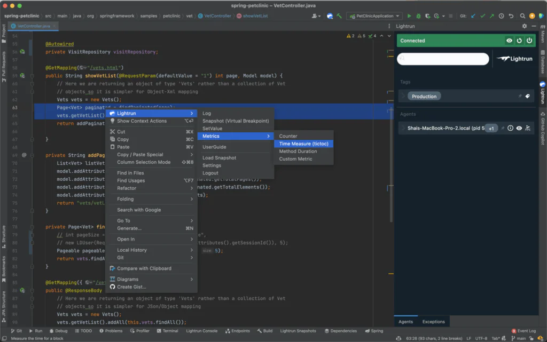Image resolution: width=547 pixels, height=342 pixels.
Task: Toggle the agent's eye visibility icon
Action: point(519,128)
